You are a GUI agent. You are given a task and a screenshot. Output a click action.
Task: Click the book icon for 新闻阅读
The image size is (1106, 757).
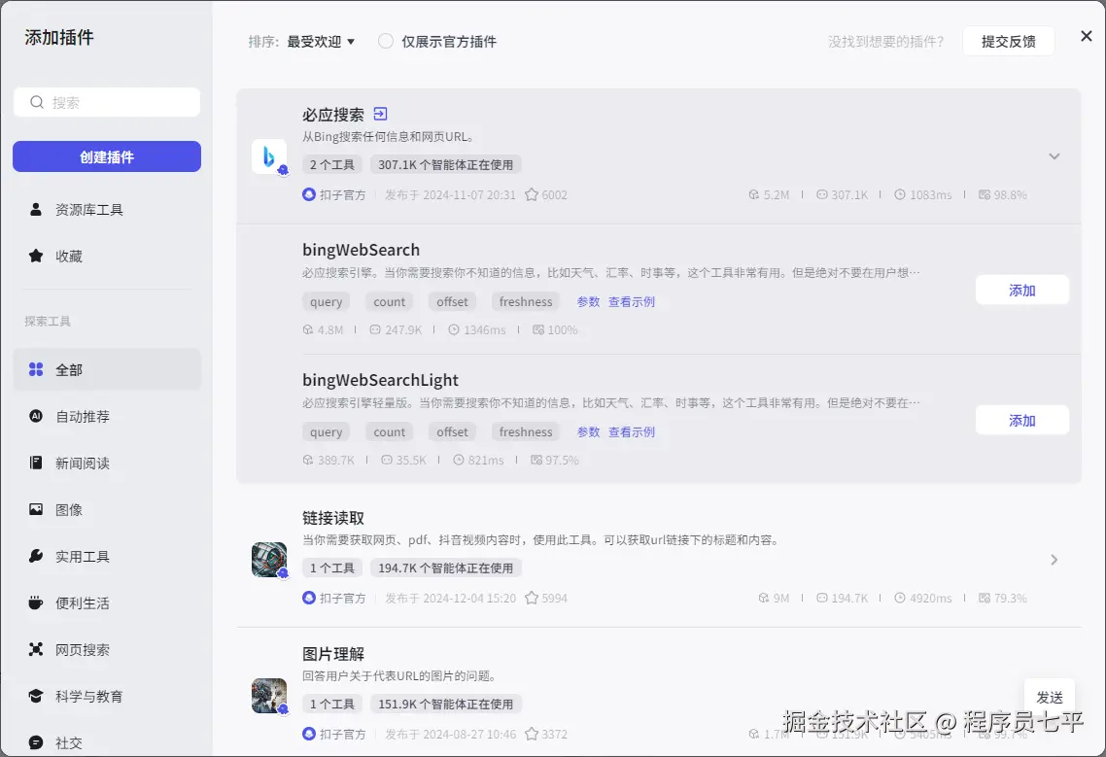pyautogui.click(x=35, y=463)
